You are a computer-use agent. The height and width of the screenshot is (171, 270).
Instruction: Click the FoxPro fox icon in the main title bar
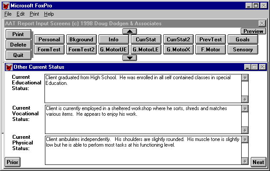6,6
